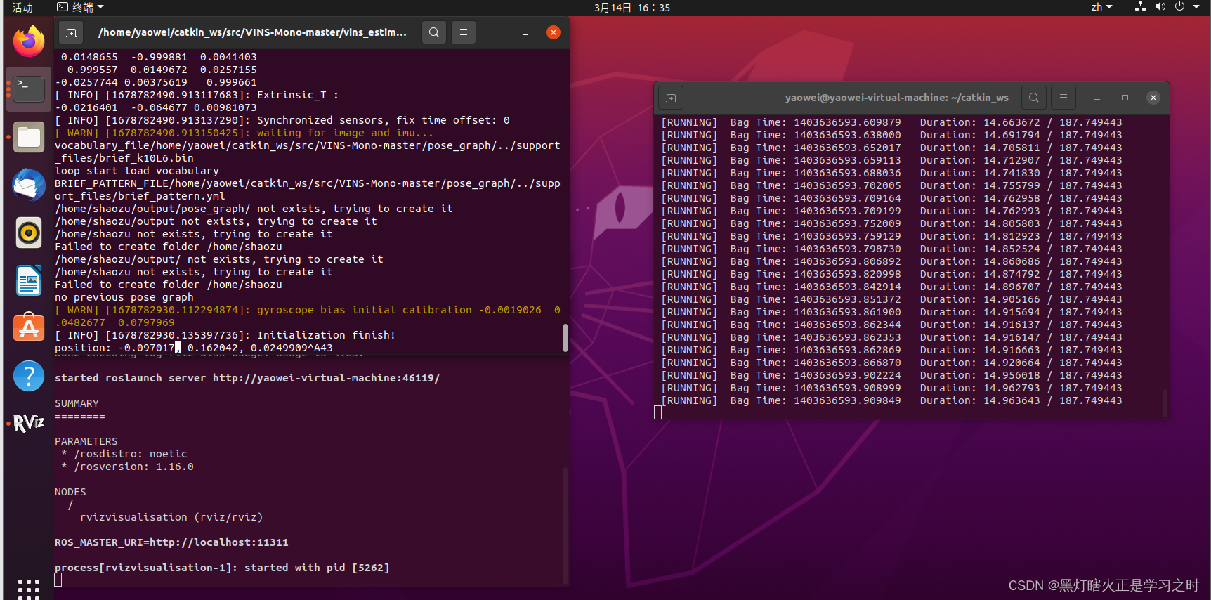The image size is (1211, 600).
Task: Open the 终端 app menu in top bar
Action: tap(80, 7)
